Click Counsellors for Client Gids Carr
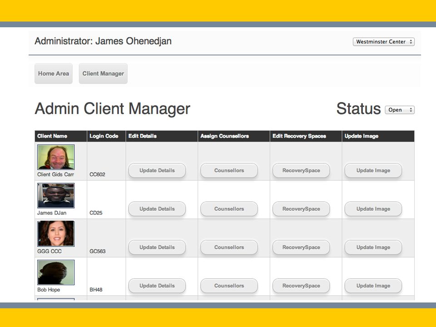Screen dimensions: 436x327 point(229,170)
